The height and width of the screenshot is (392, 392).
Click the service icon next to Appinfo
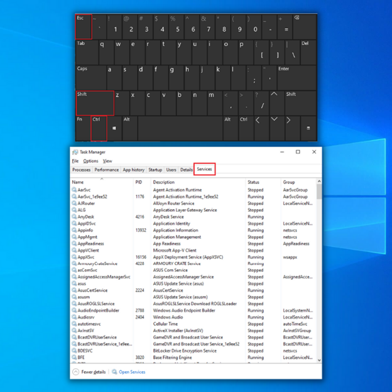pyautogui.click(x=74, y=230)
